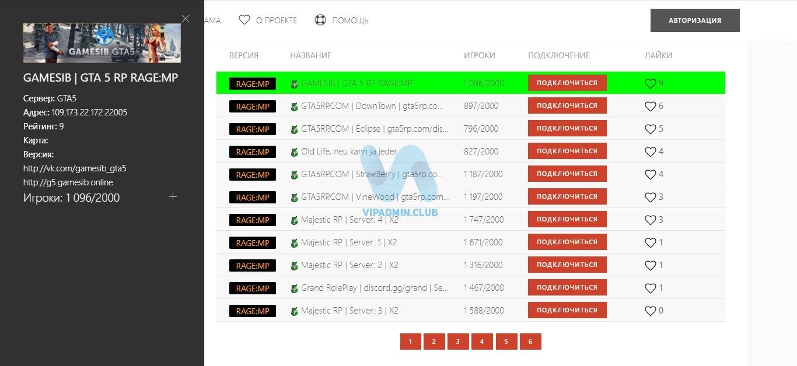This screenshot has width=797, height=366.
Task: Click the НАЗВАНИЕ column header
Action: point(310,55)
